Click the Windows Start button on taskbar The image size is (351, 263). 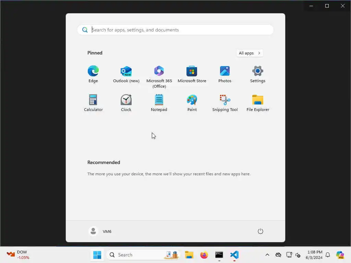click(x=97, y=255)
